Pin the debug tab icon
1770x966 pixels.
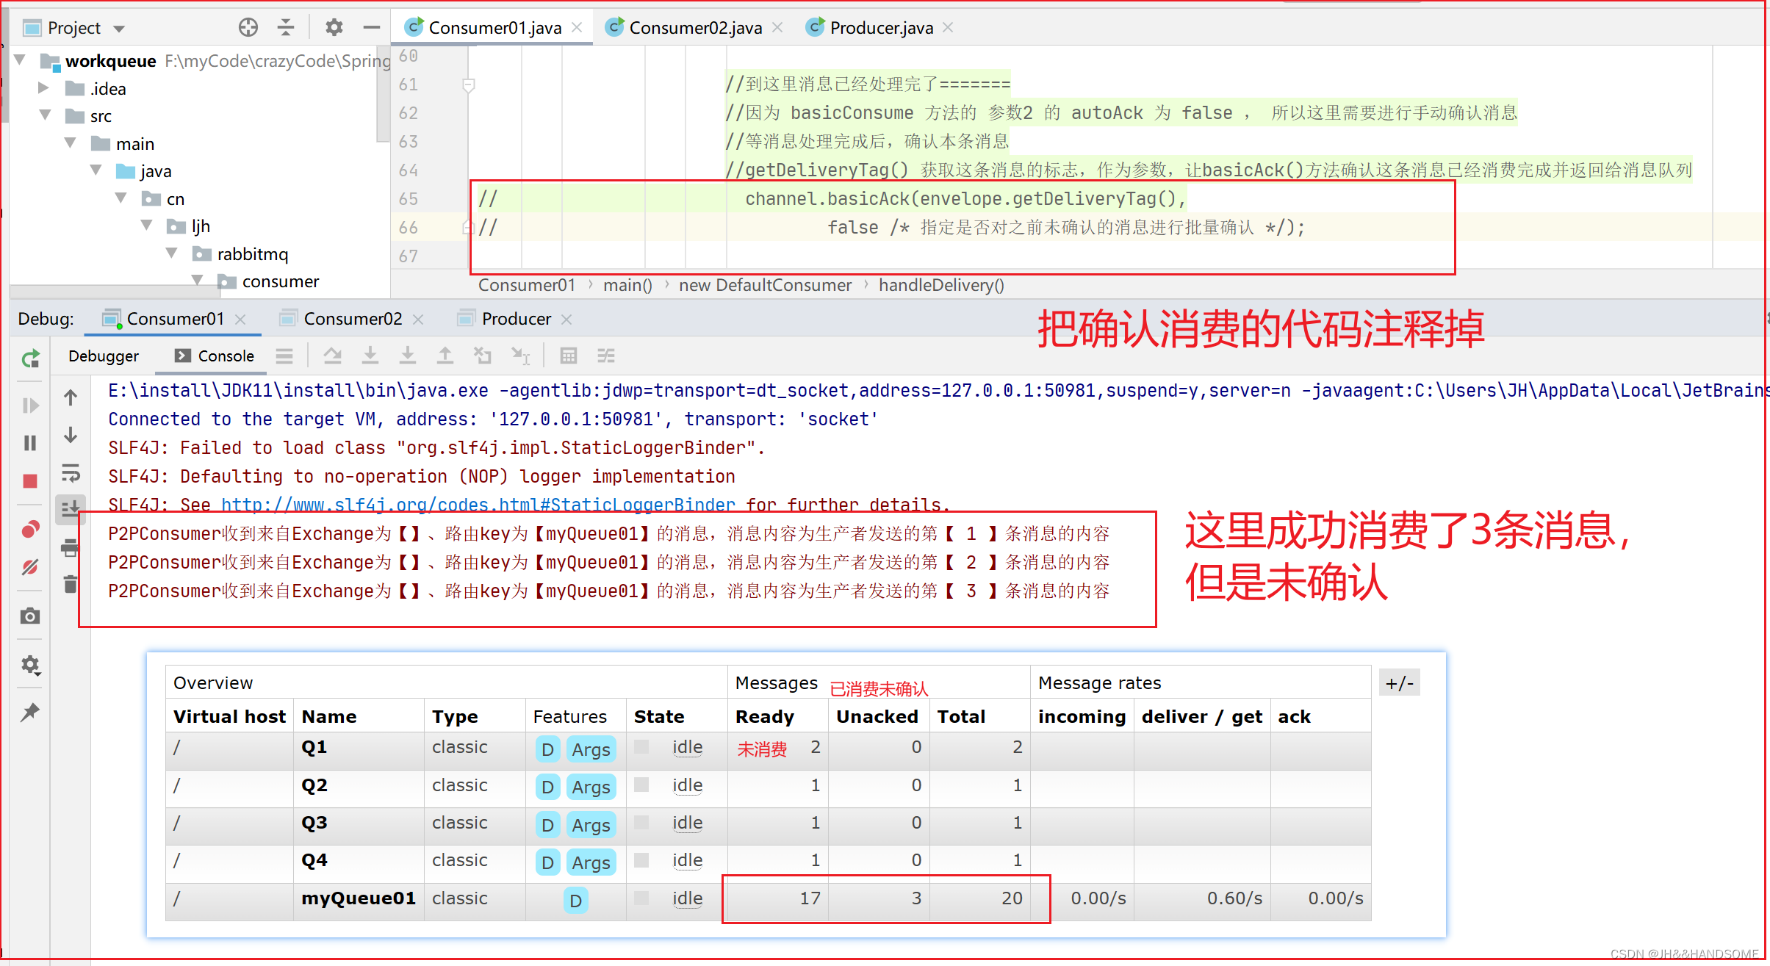30,712
